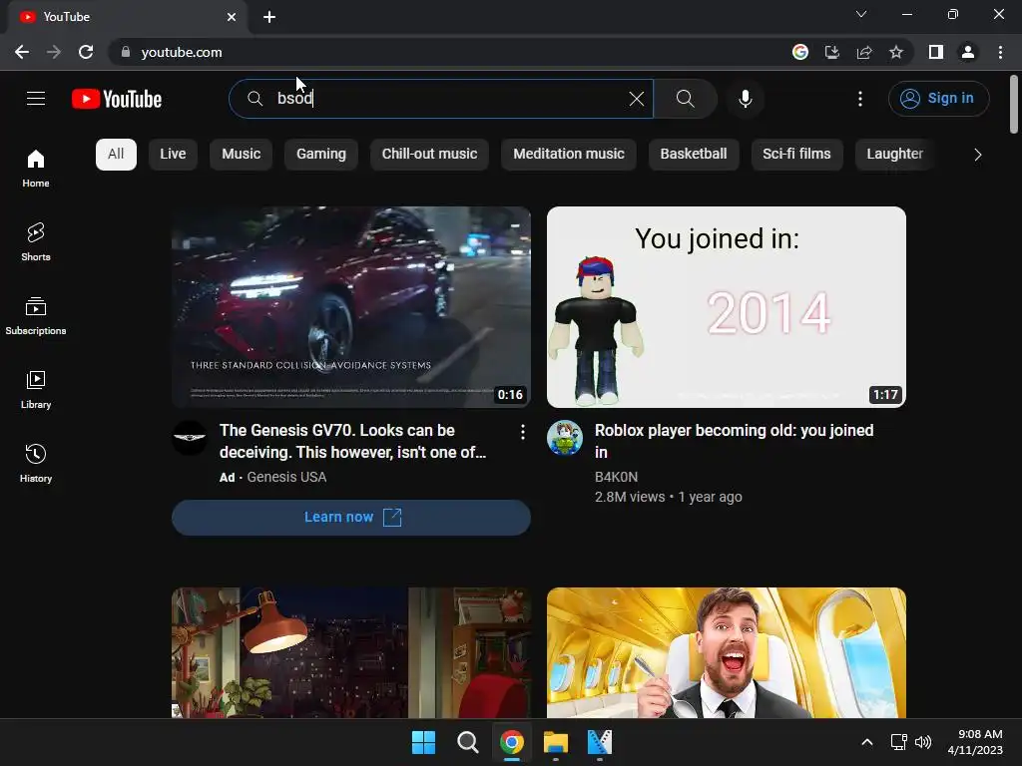Click Genesis USA advertiser name

coord(286,477)
